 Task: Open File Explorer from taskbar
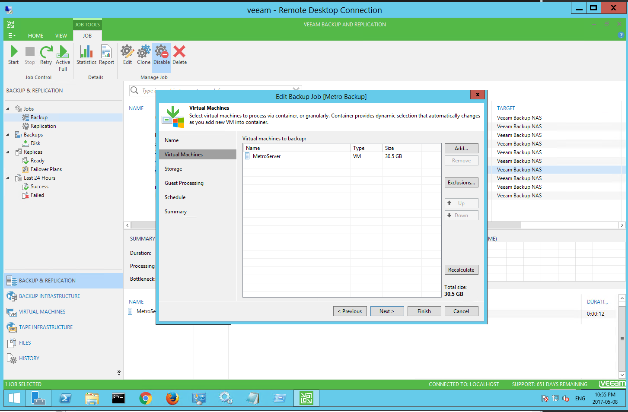92,398
